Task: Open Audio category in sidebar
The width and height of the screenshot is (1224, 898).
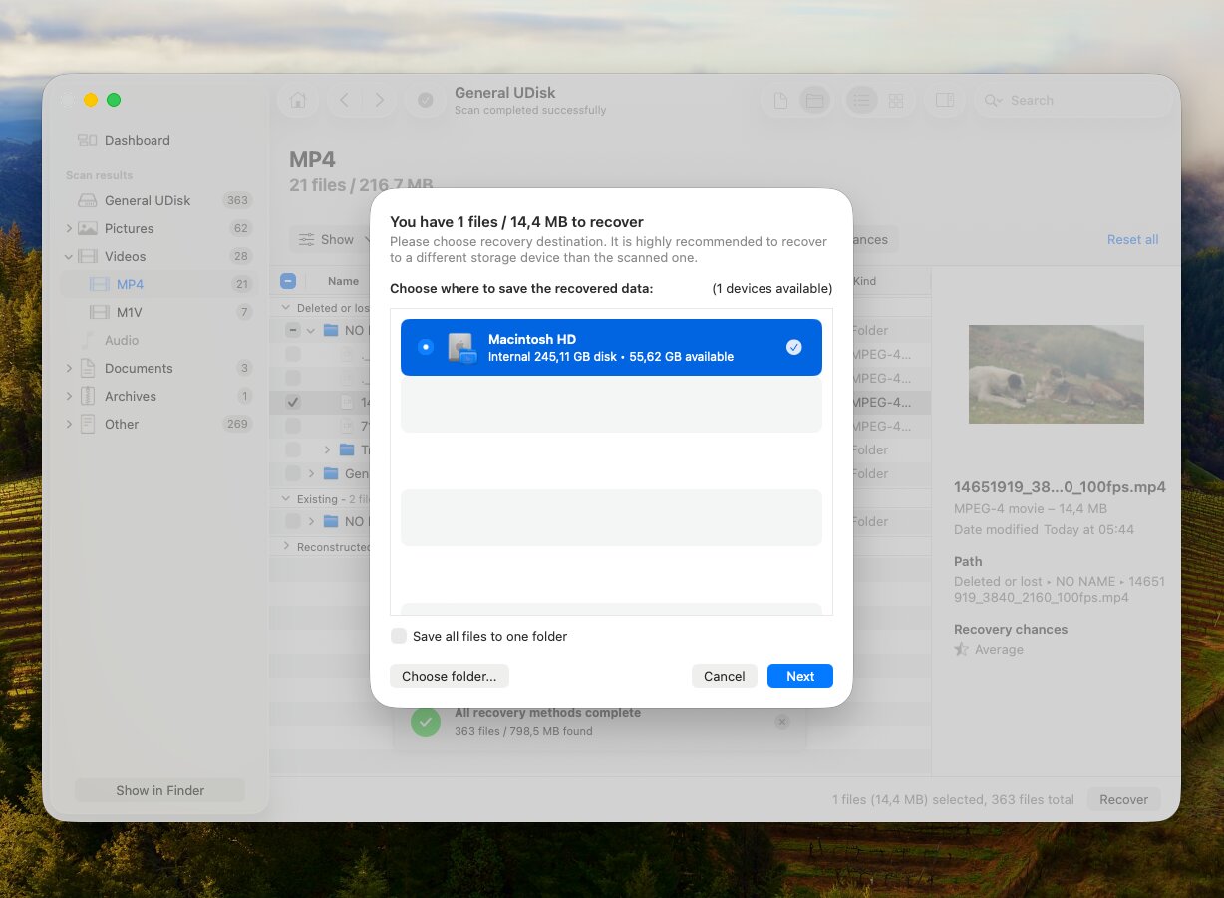Action: 122,340
